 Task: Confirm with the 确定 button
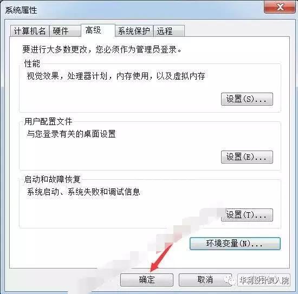[x=147, y=280]
